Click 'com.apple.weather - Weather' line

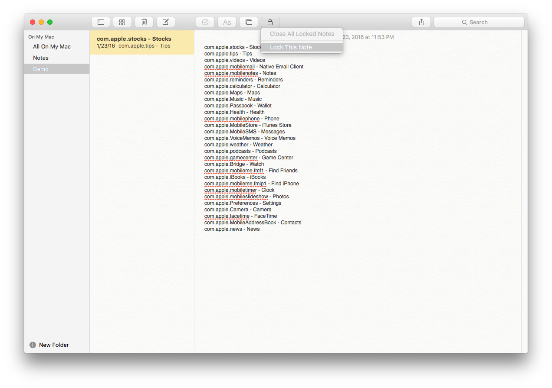pyautogui.click(x=239, y=145)
